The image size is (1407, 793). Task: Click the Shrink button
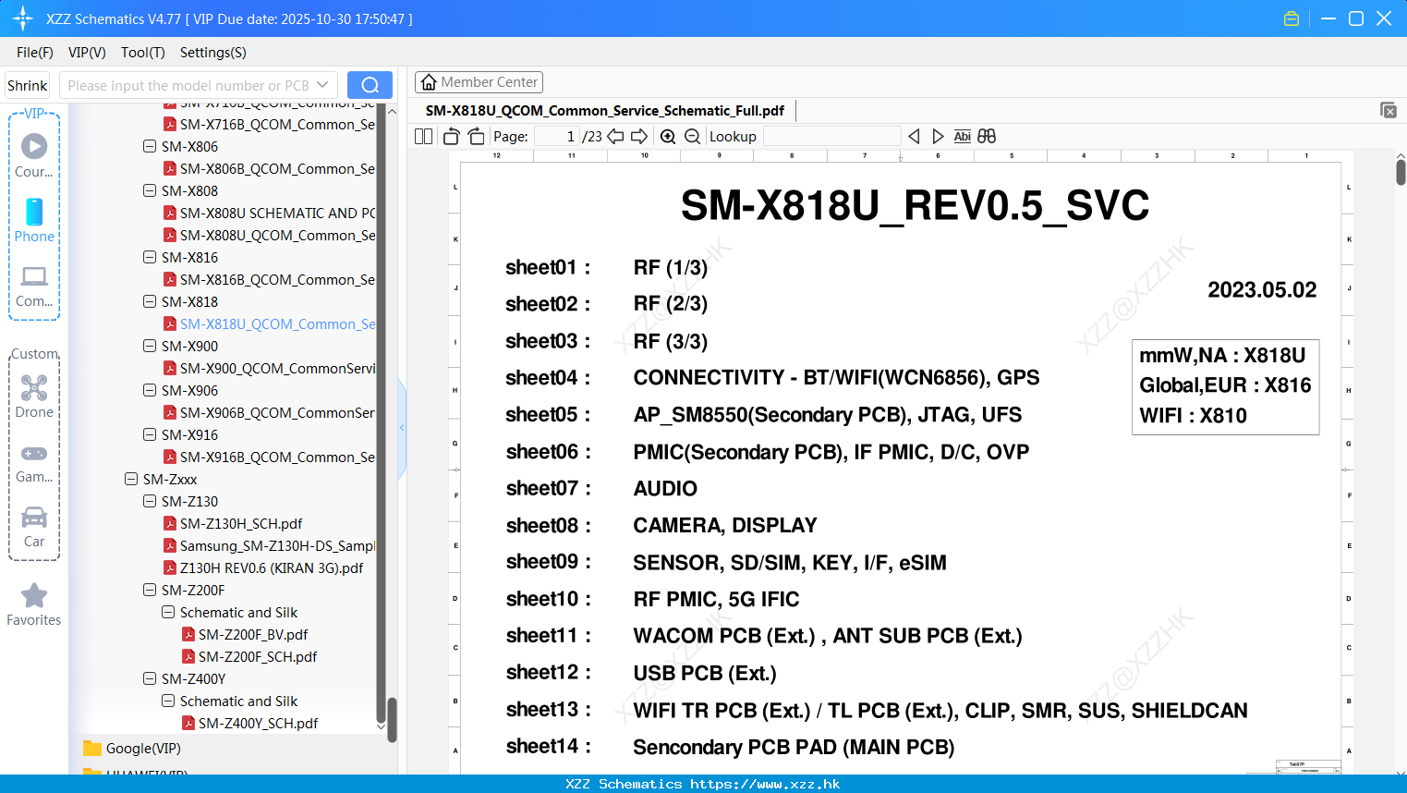pyautogui.click(x=27, y=85)
